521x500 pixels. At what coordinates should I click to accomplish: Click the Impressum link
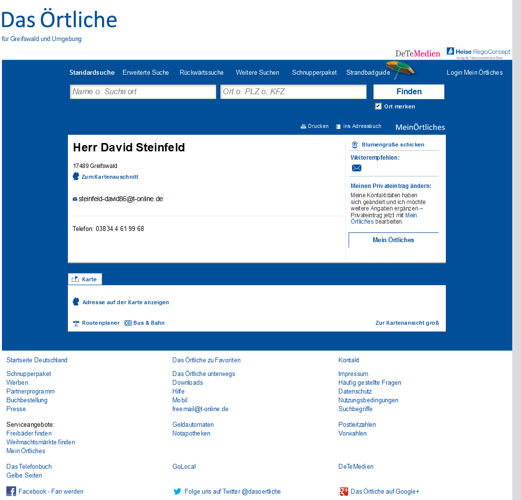(x=353, y=374)
